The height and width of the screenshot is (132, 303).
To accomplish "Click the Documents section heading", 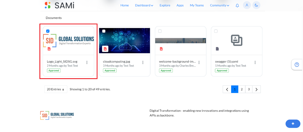I will coord(54,18).
